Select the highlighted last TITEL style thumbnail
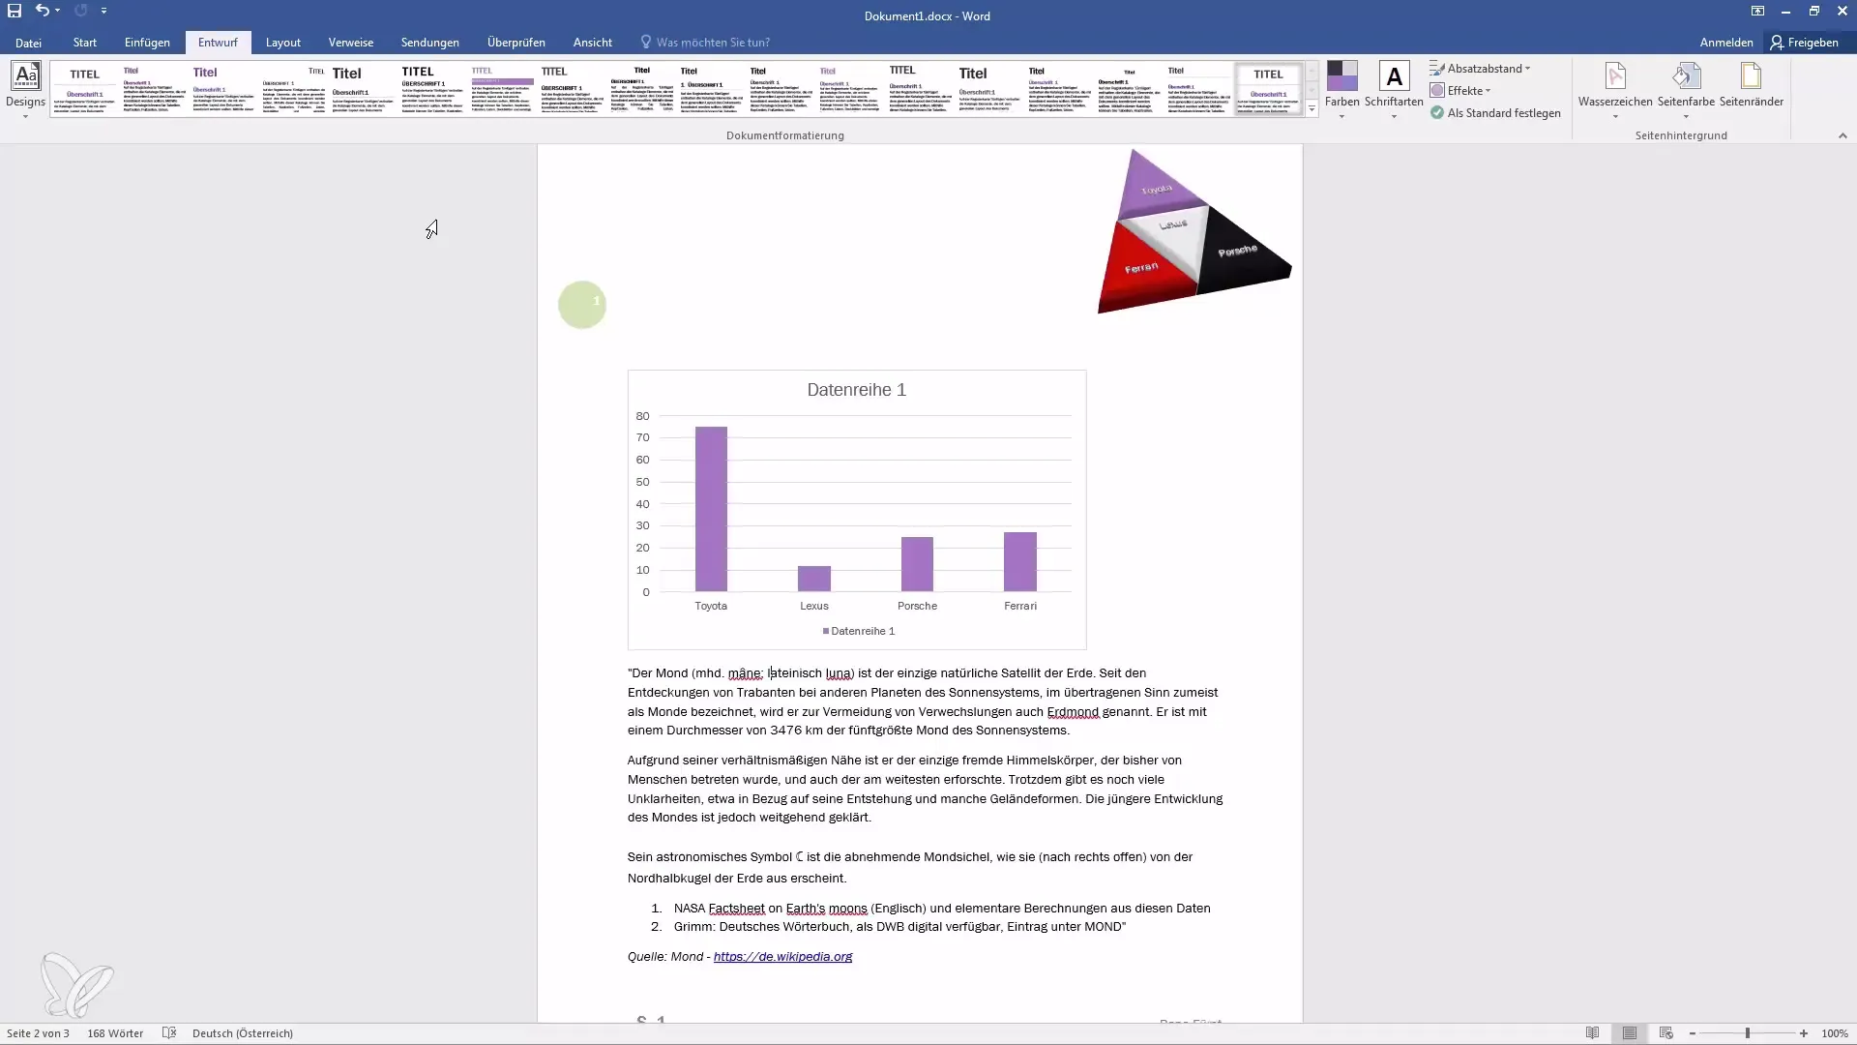1857x1045 pixels. (1268, 89)
